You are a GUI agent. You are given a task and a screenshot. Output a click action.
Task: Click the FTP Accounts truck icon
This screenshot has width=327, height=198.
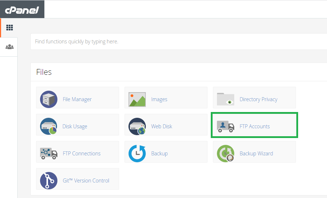[226, 126]
